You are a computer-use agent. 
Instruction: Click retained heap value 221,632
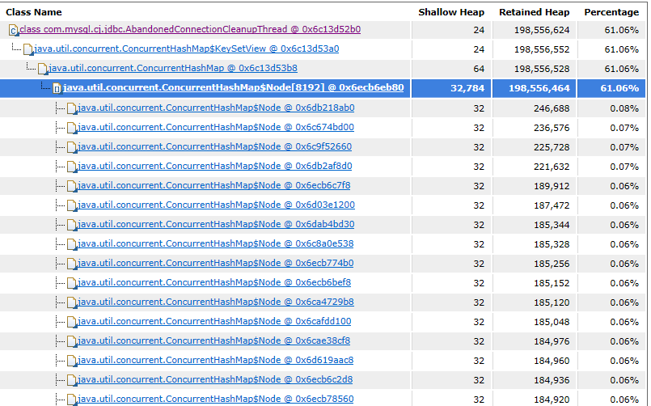pyautogui.click(x=552, y=167)
